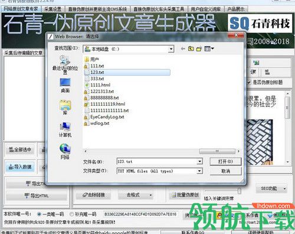Click the Excel icon in the main window's right toolbar
Image resolution: width=295 pixels, height=234 pixels.
pos(256,63)
